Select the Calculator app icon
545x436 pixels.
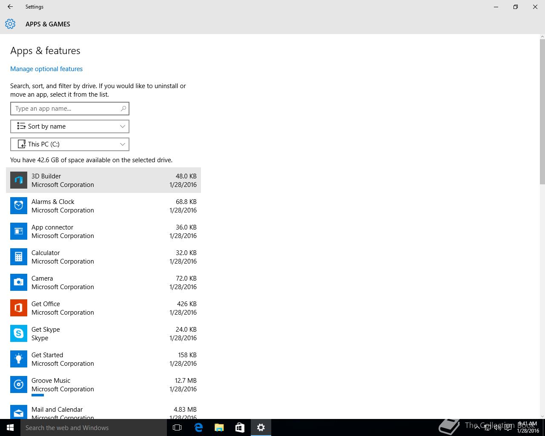coord(19,257)
